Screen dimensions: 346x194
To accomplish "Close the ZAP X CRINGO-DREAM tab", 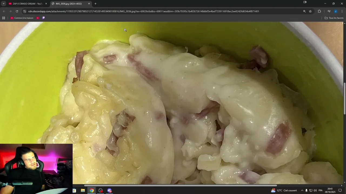I will coord(46,4).
